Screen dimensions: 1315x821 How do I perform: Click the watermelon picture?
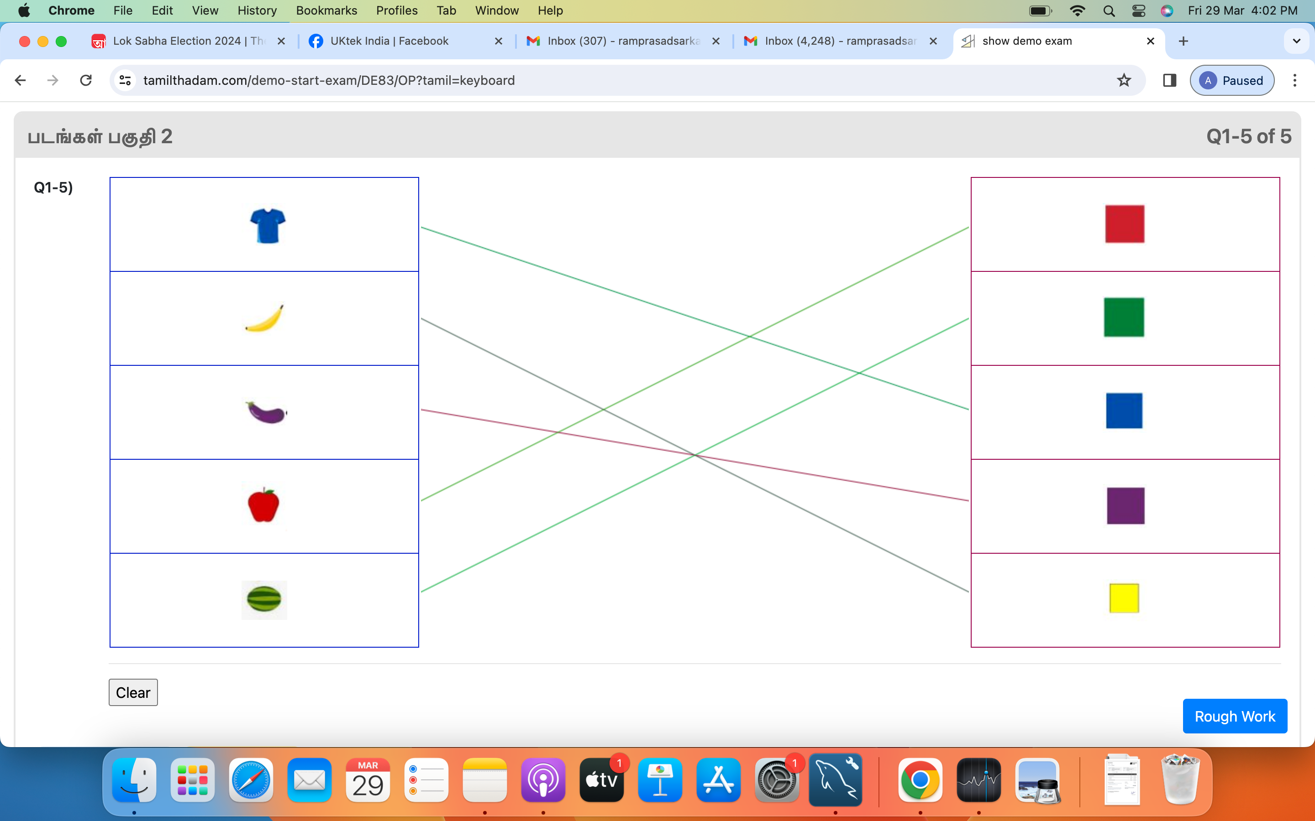tap(264, 599)
